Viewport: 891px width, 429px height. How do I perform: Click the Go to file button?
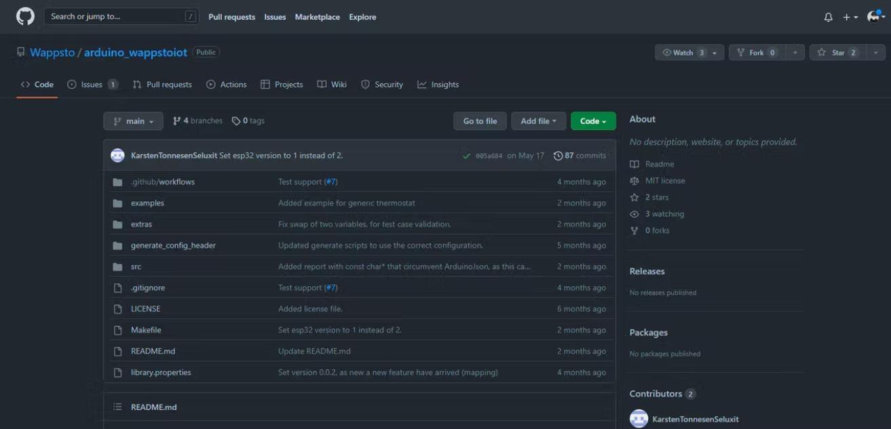click(480, 121)
